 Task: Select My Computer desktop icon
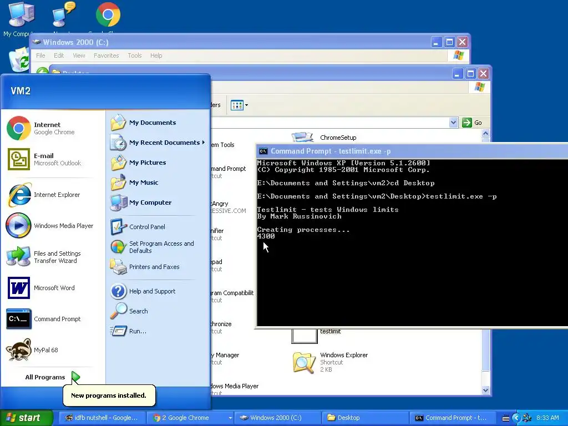pos(22,14)
